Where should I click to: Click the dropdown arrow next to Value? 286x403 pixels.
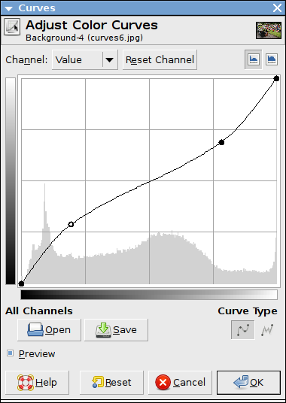click(x=110, y=60)
